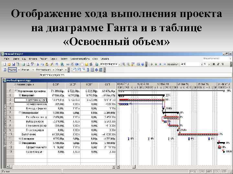Open the Вид menu
This screenshot has height=174, width=233.
click(24, 59)
